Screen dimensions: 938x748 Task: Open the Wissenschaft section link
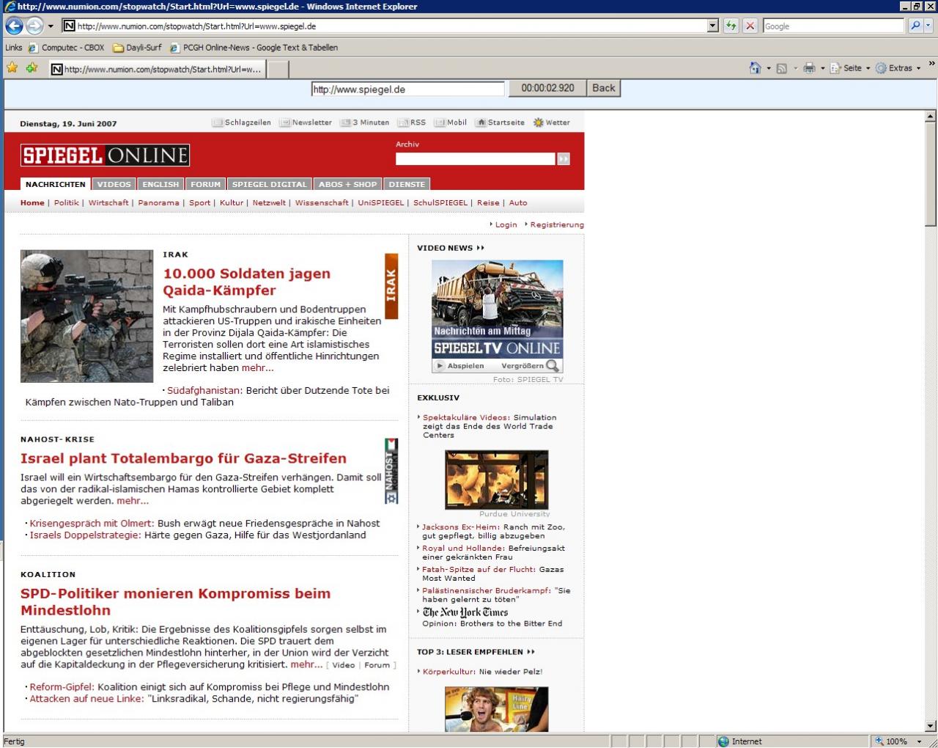tap(322, 203)
